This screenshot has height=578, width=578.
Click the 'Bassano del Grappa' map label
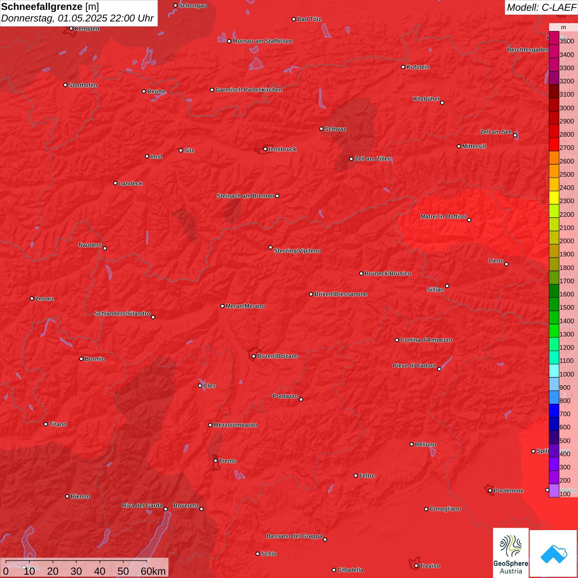(294, 536)
